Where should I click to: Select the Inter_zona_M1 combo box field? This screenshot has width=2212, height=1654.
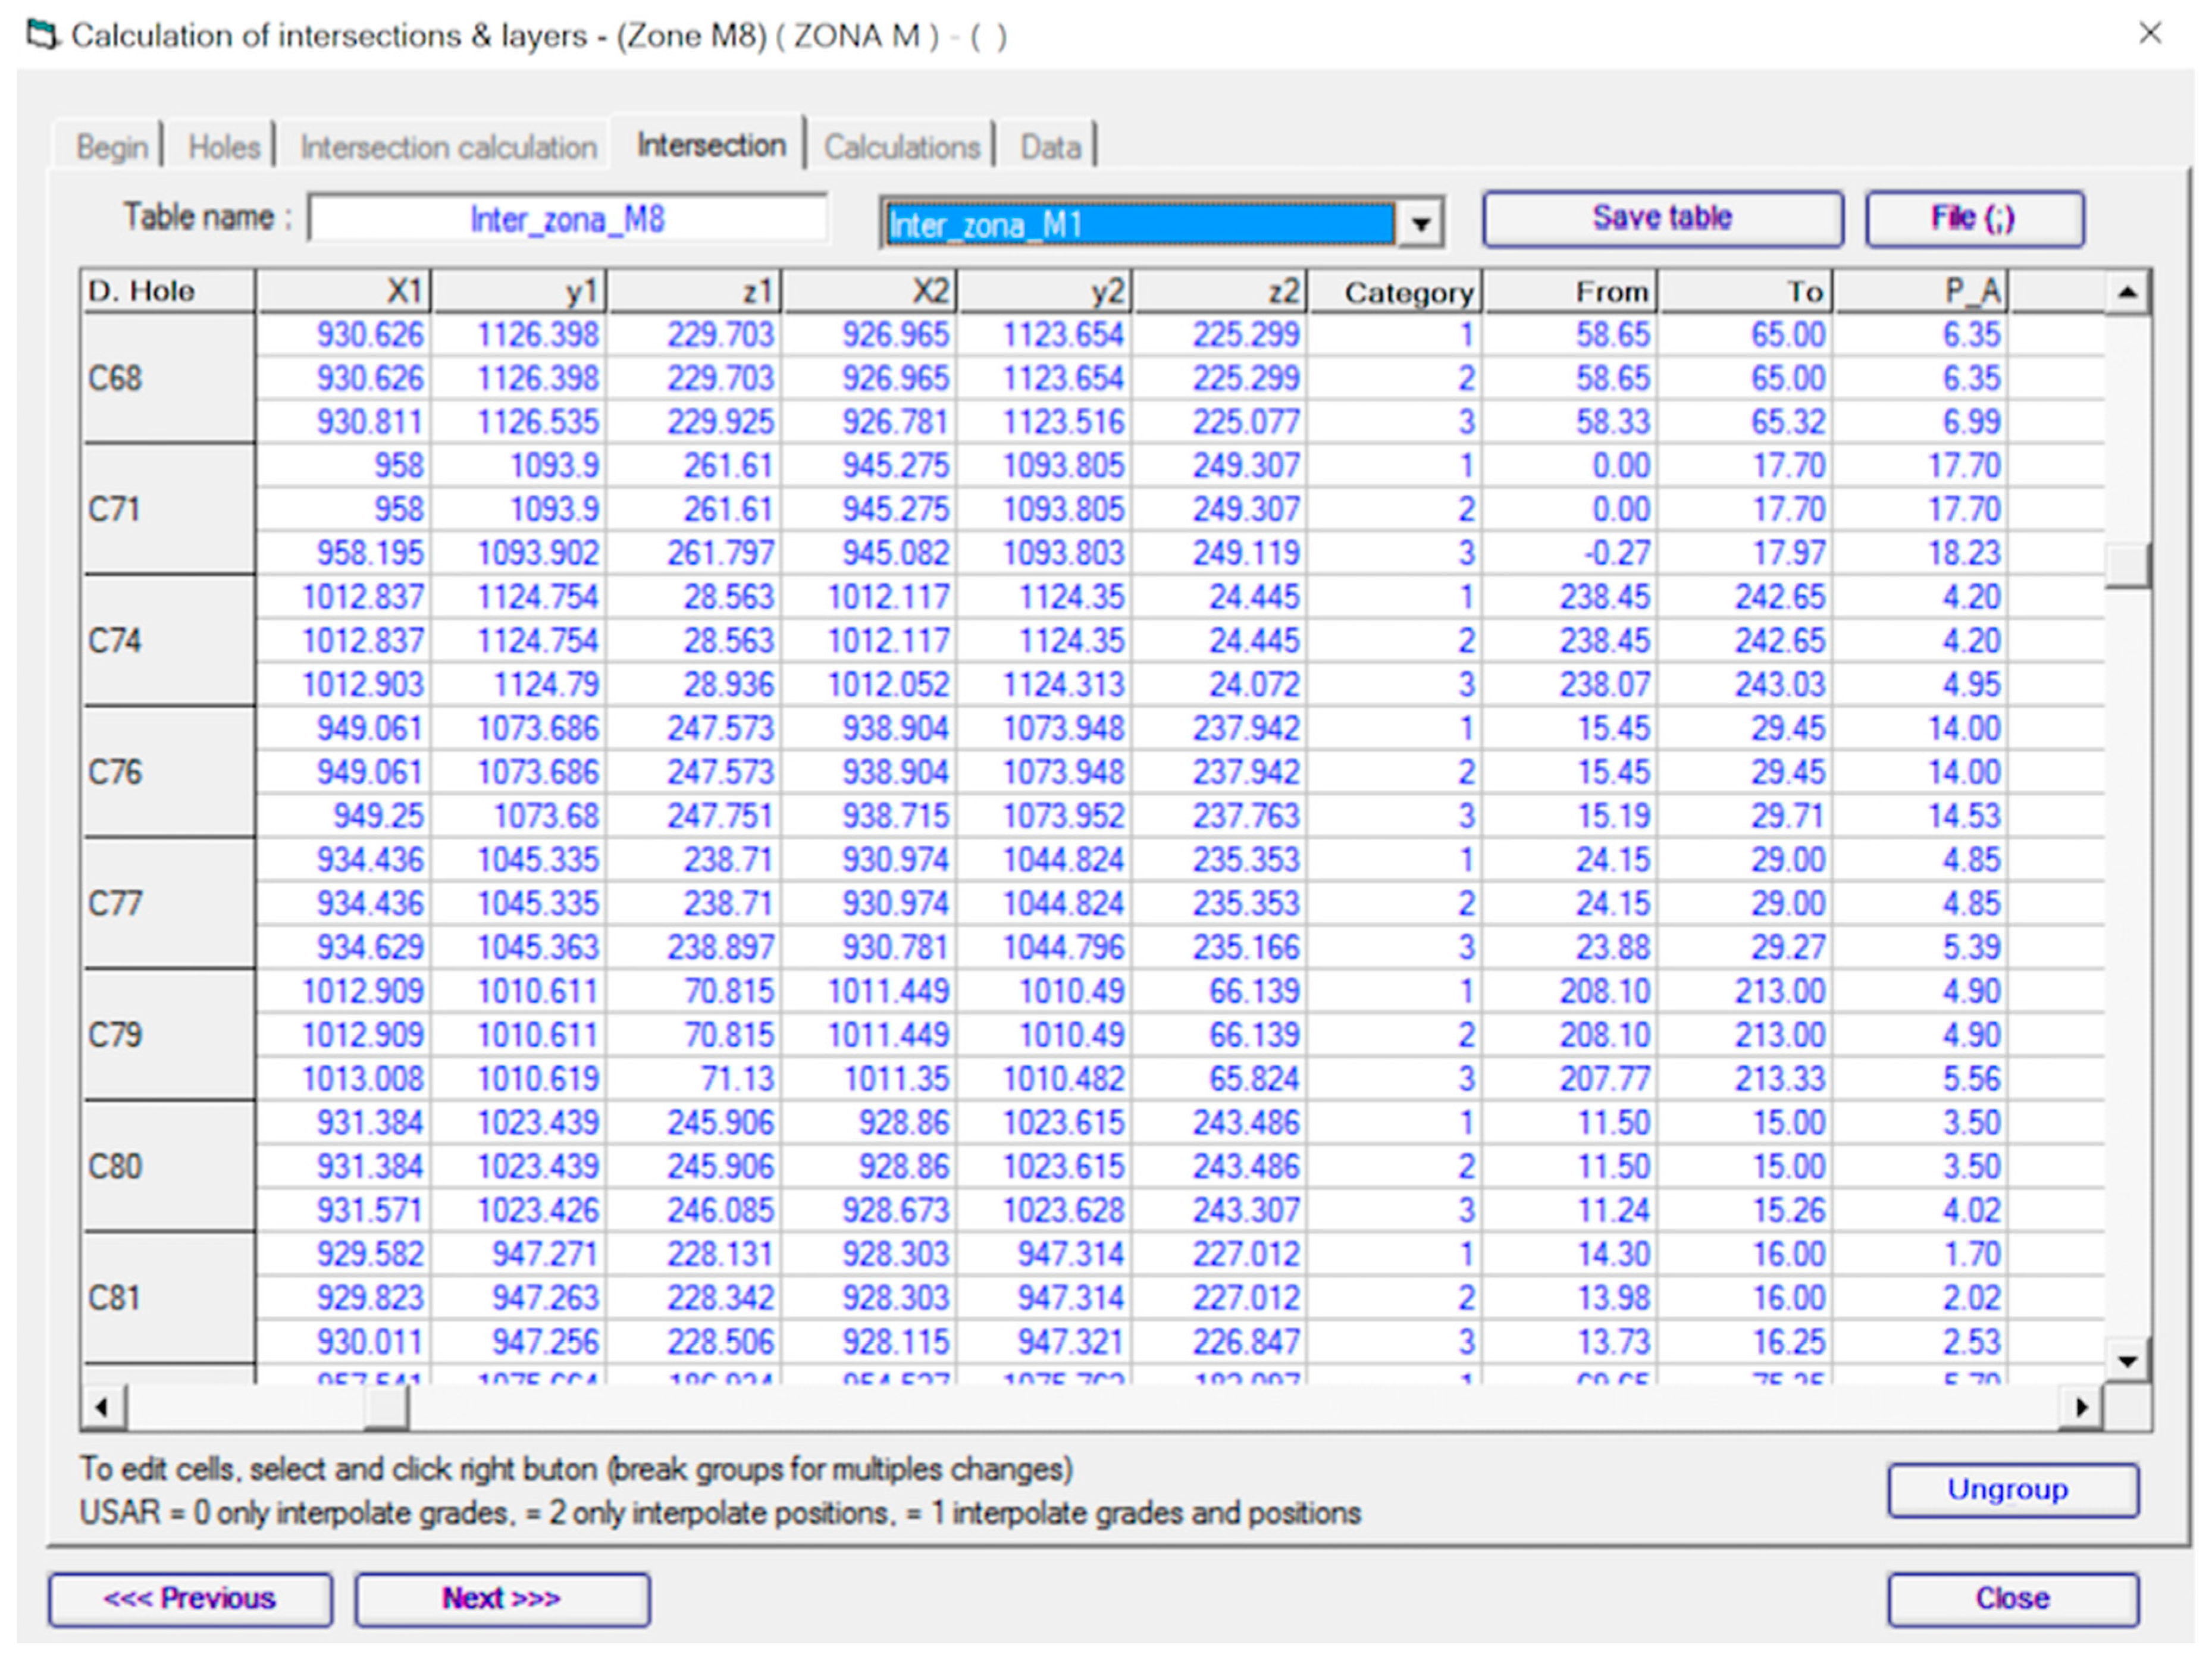pyautogui.click(x=1139, y=224)
